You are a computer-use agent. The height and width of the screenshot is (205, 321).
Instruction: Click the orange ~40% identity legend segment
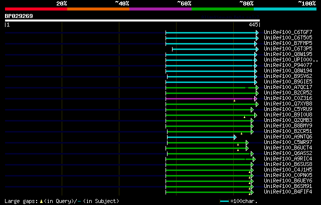click(x=98, y=9)
